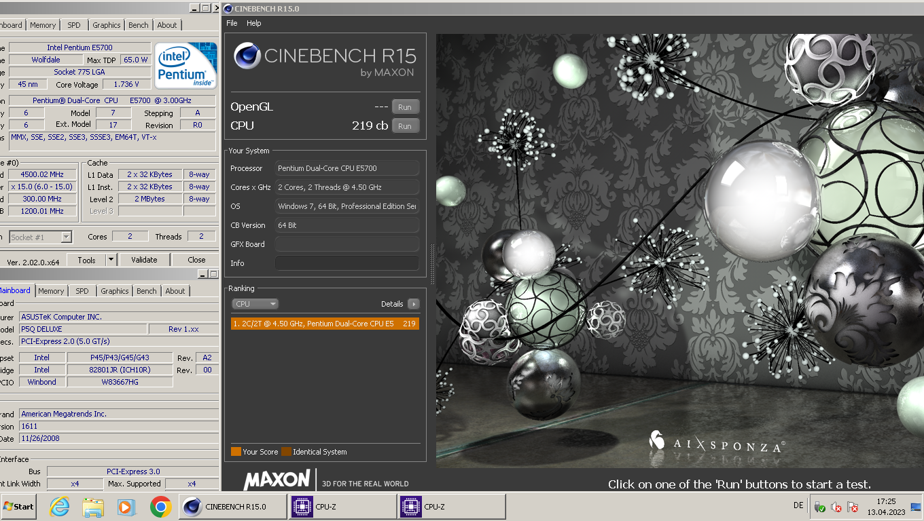Click the Action Center flag tray icon
924x521 pixels.
tap(853, 507)
